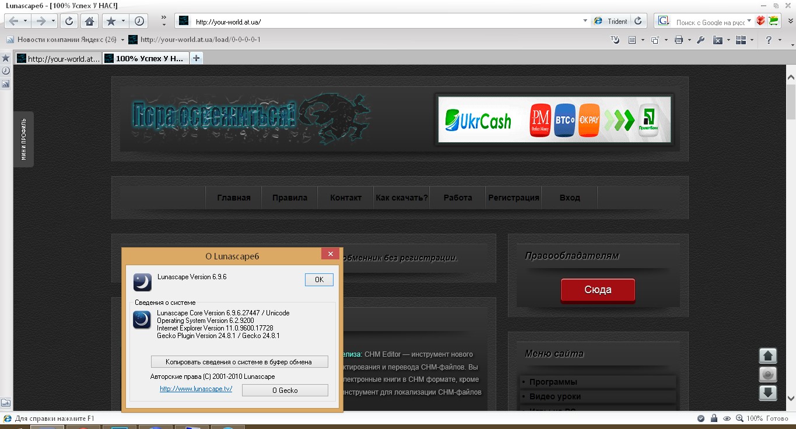The height and width of the screenshot is (429, 796).
Task: Open the your-world.at.ua/load bookmark link
Action: tap(194, 40)
